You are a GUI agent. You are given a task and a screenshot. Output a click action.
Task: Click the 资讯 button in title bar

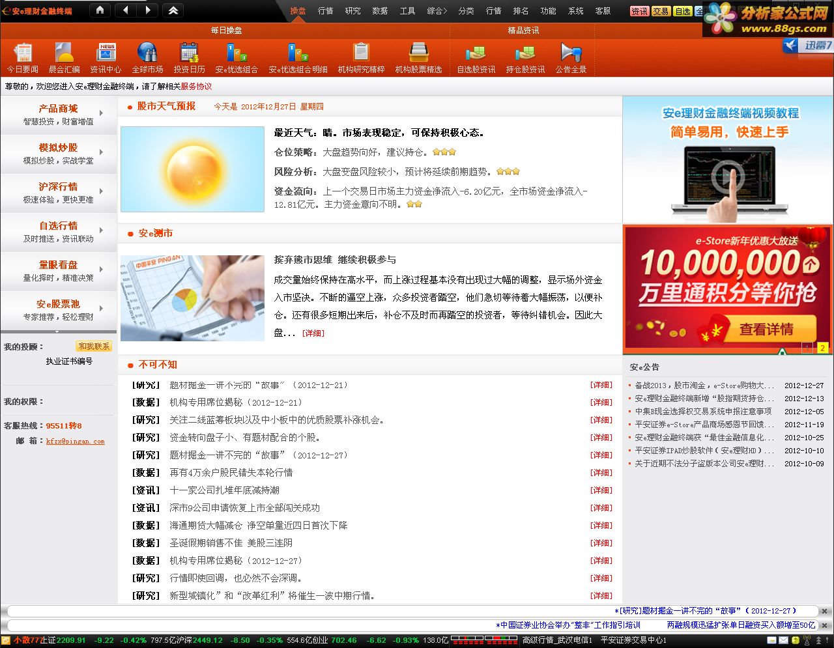639,11
